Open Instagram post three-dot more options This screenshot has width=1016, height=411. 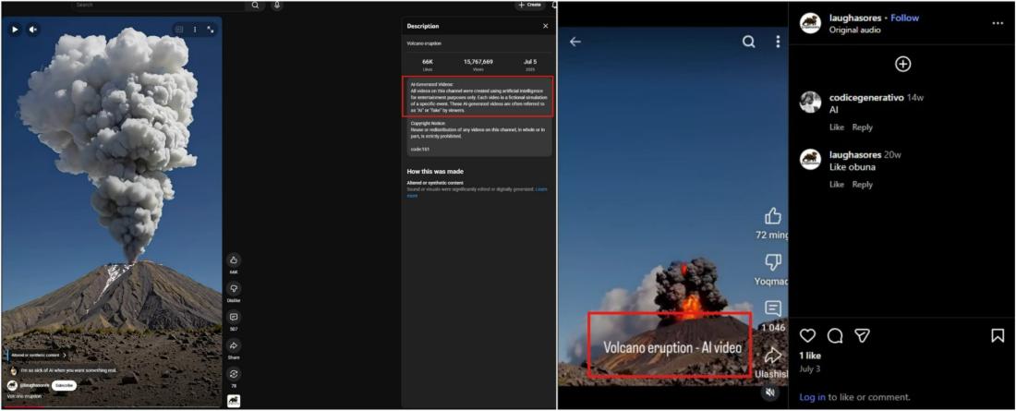click(x=998, y=23)
